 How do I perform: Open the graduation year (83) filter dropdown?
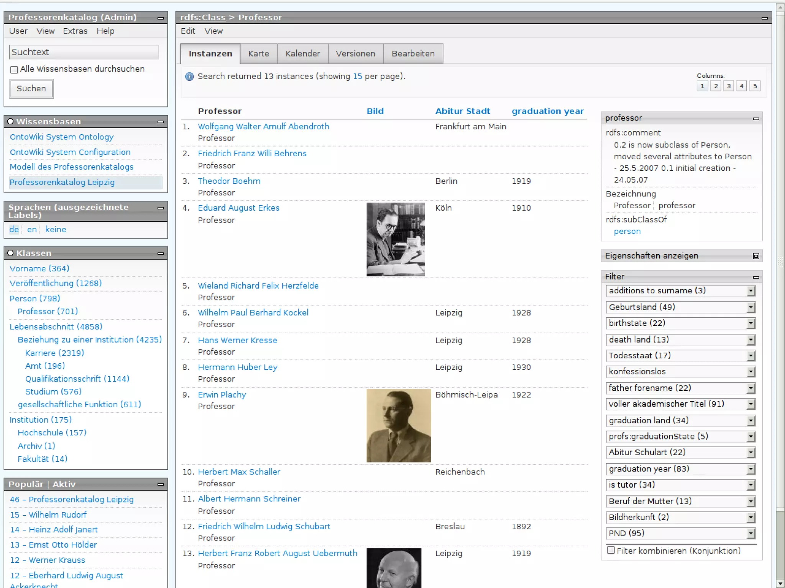pyautogui.click(x=680, y=469)
